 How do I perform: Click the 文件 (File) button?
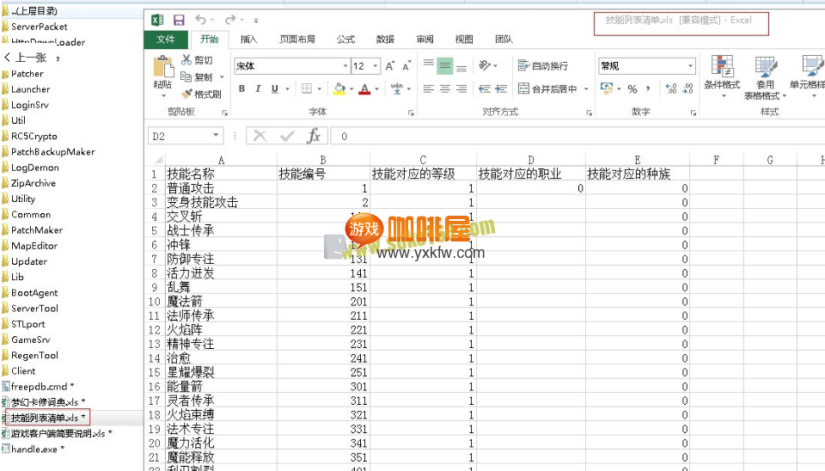click(x=166, y=40)
